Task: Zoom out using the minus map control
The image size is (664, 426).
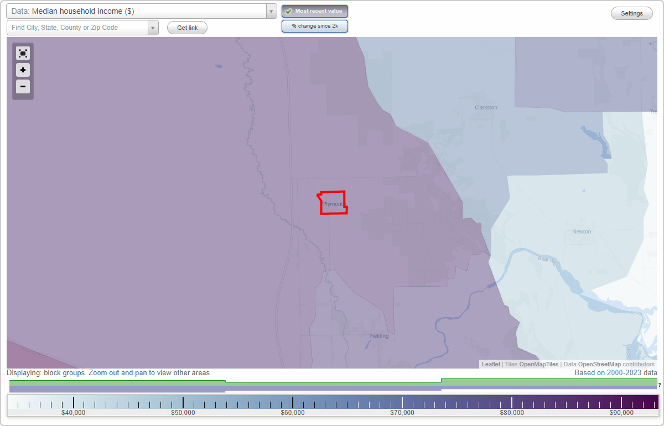Action: (23, 87)
